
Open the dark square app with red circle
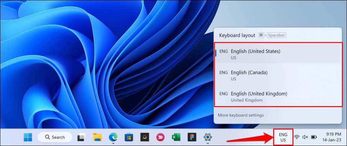[145, 137]
